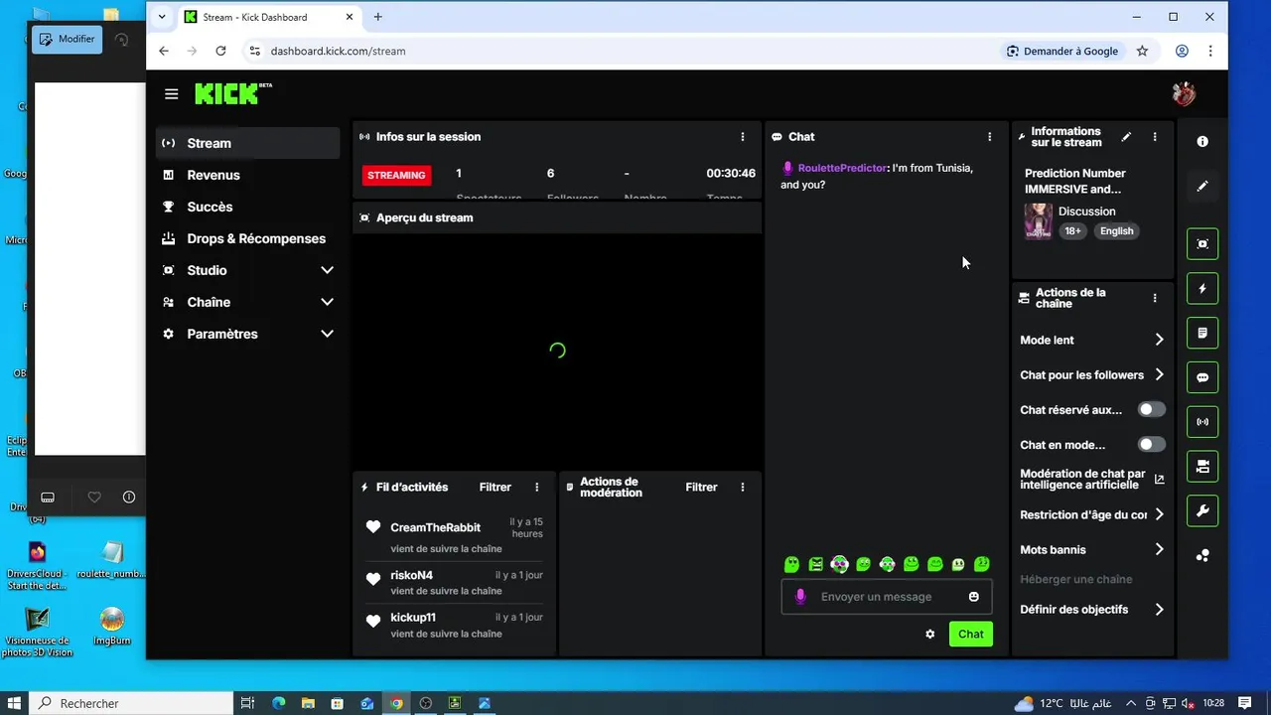The image size is (1271, 715).
Task: Toggle Chat réservé aux... switch
Action: tap(1151, 409)
